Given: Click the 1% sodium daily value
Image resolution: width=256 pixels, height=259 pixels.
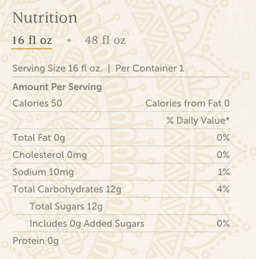Looking at the screenshot, I should point(224,172).
